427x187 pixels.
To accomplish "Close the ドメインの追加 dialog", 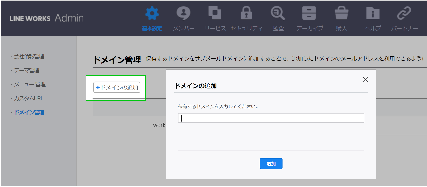I will pos(365,80).
